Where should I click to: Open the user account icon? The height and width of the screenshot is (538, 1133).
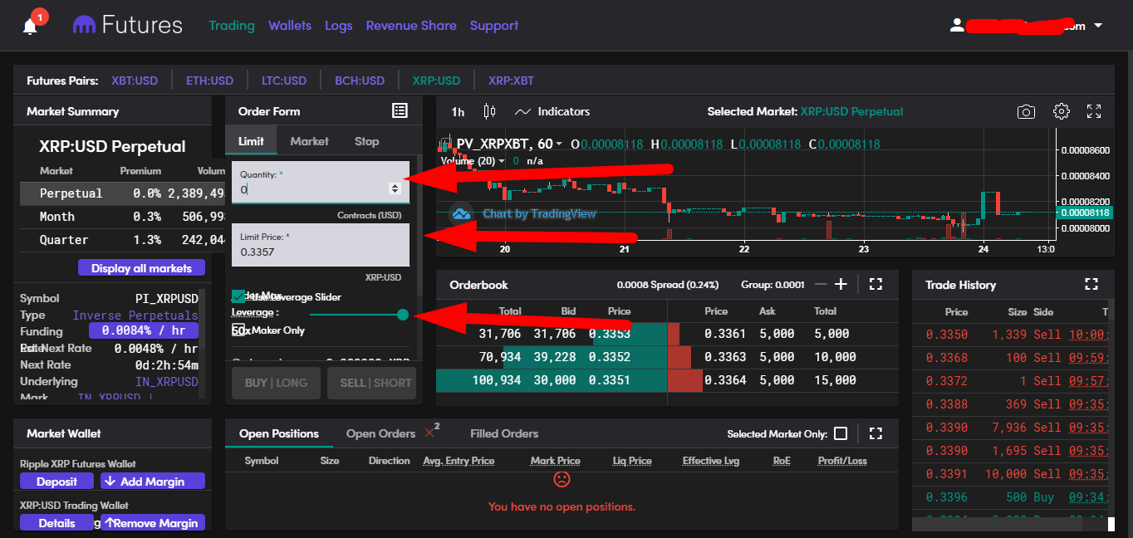tap(957, 26)
